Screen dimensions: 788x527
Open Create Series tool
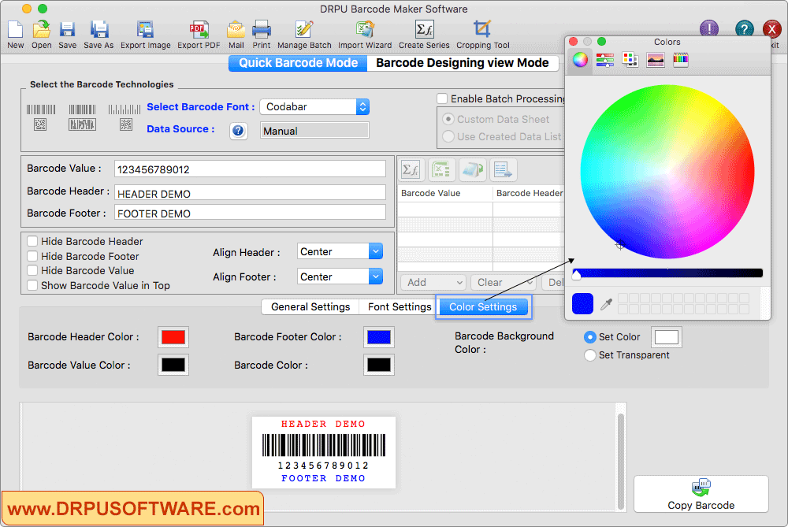(424, 29)
